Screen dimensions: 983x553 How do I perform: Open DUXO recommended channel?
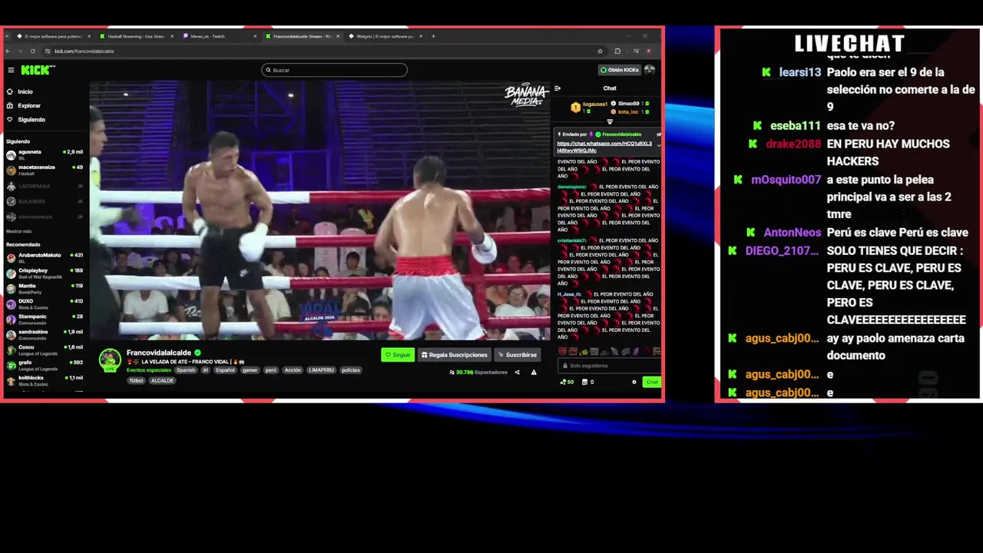[45, 303]
